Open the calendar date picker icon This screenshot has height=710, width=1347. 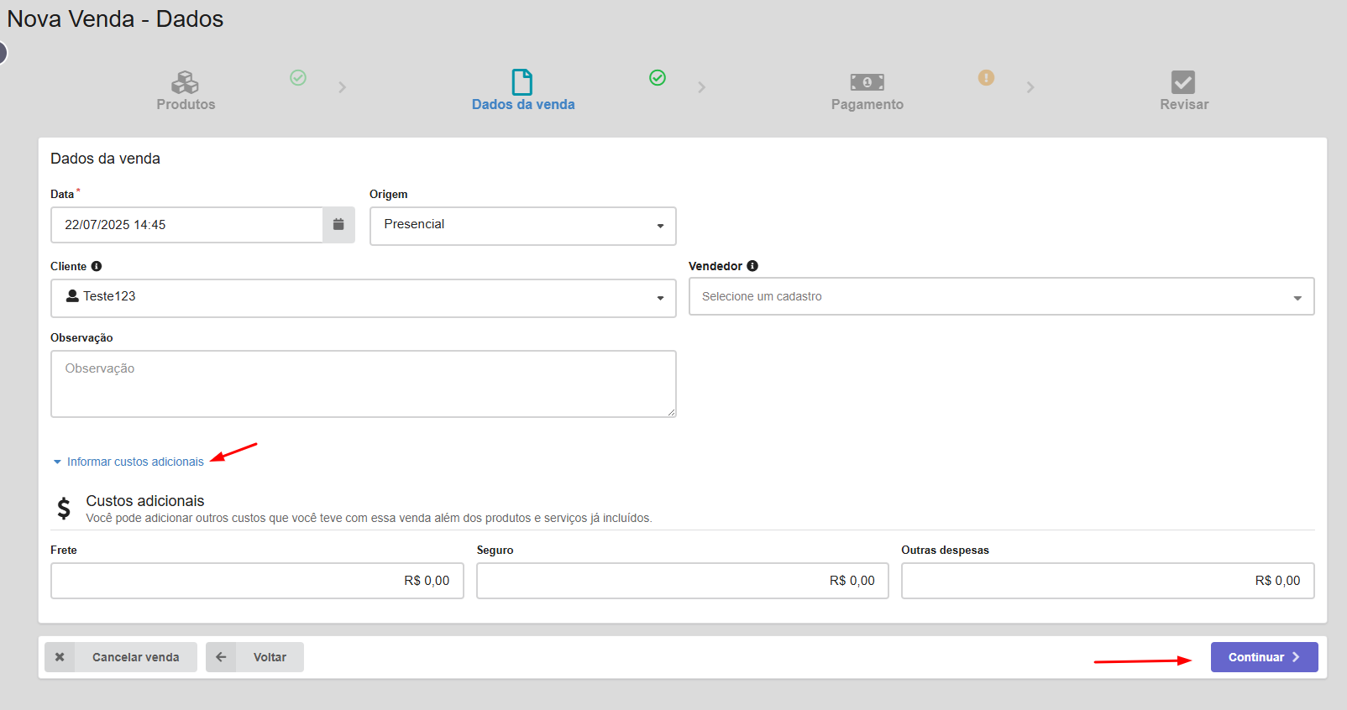[x=338, y=225]
